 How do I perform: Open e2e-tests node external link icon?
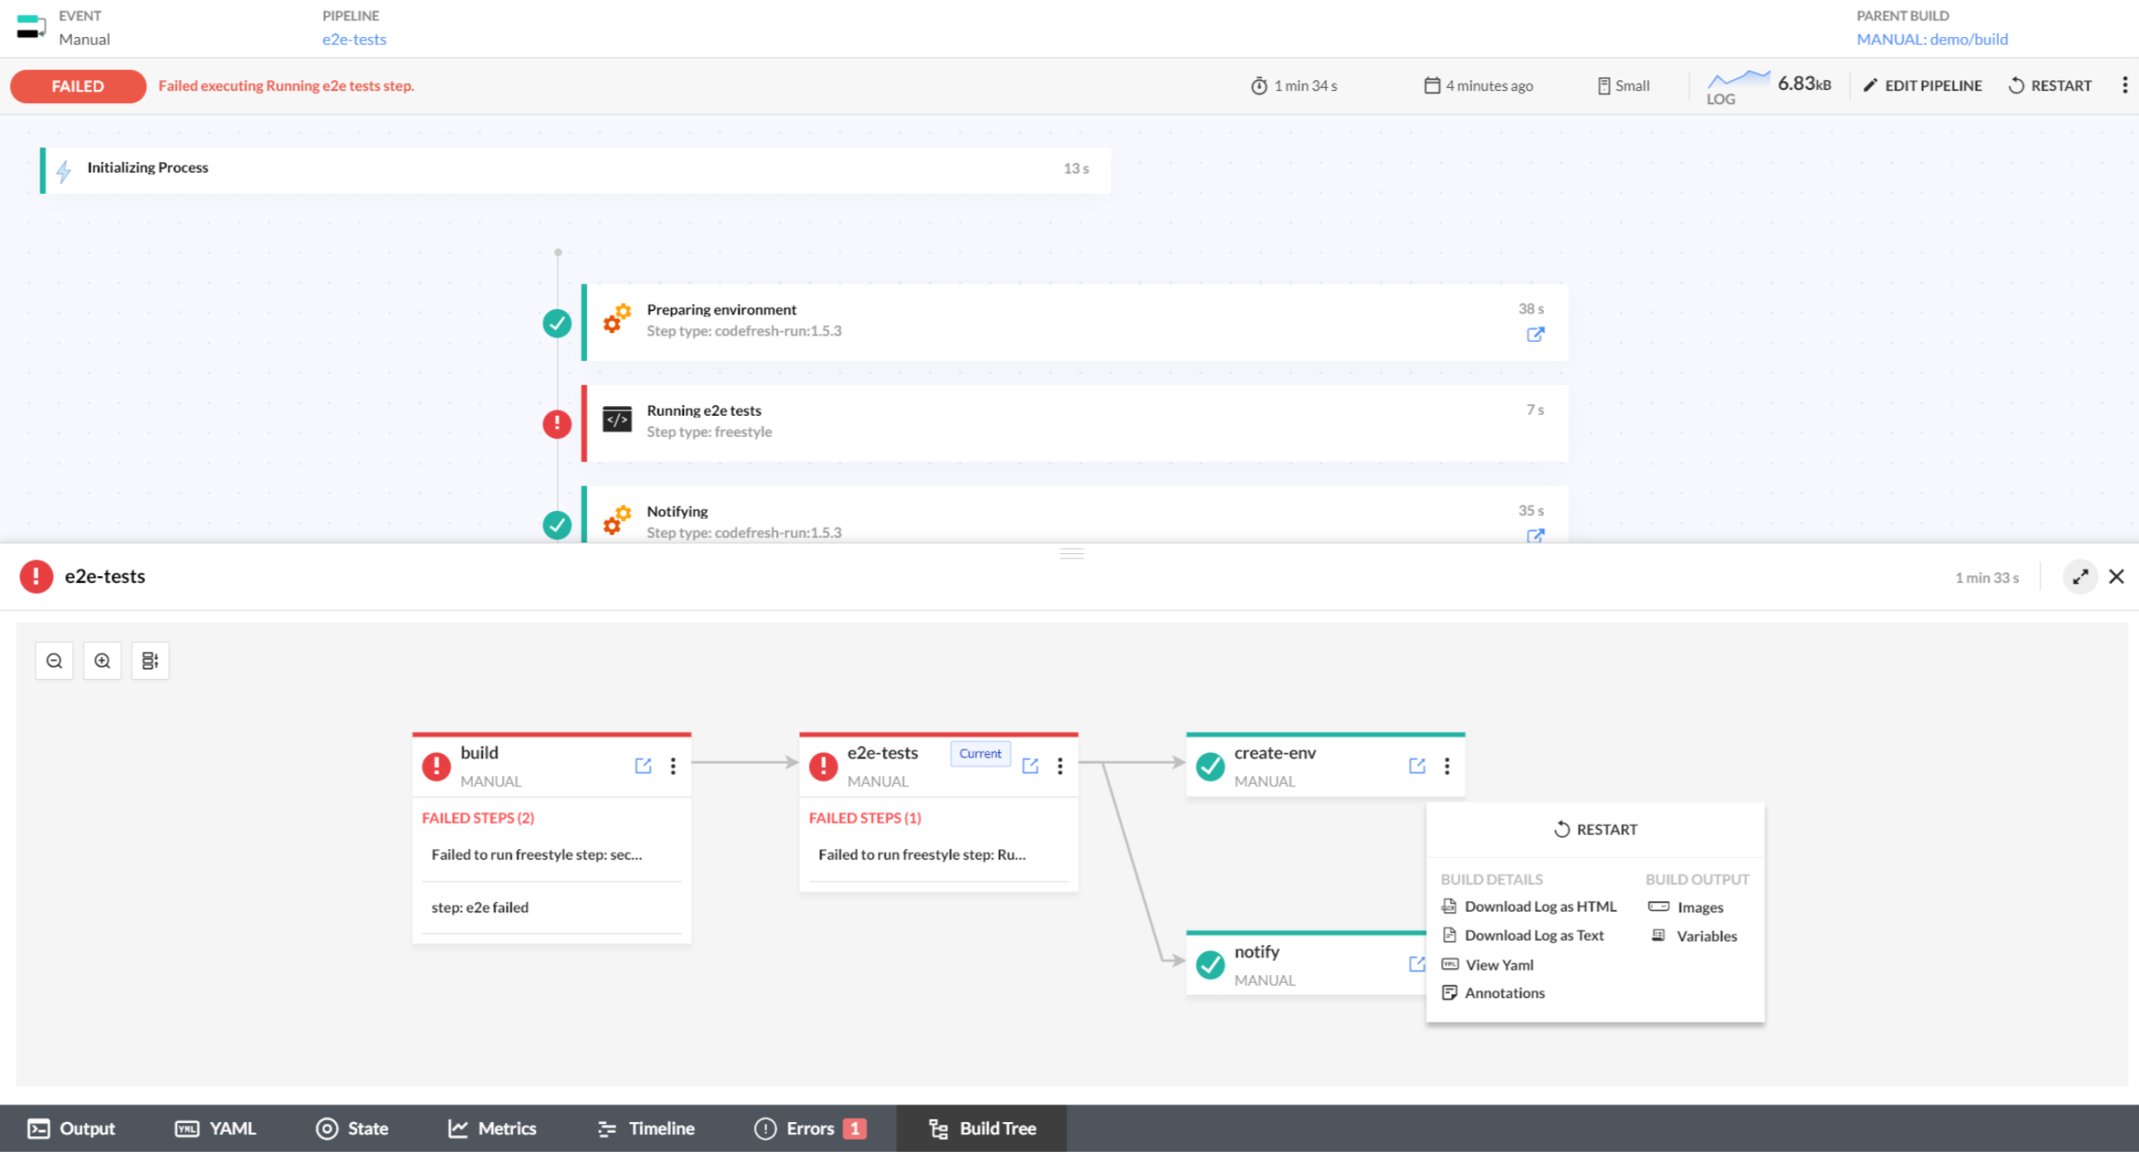pos(1030,765)
